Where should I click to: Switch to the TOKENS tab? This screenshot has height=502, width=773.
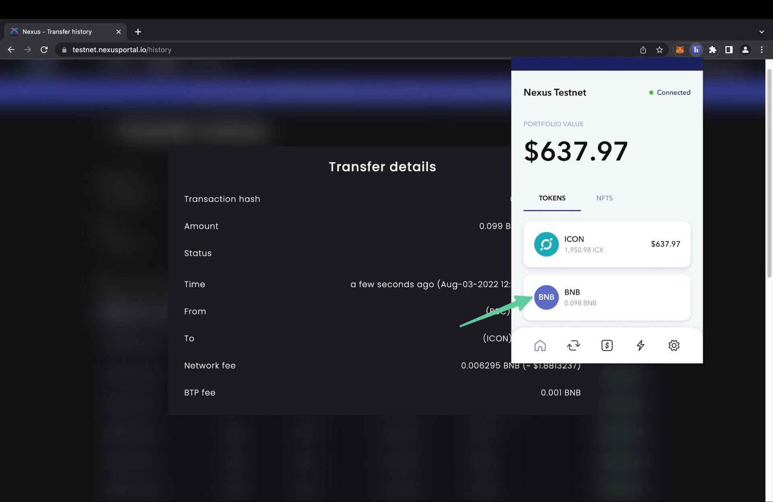[x=552, y=198]
